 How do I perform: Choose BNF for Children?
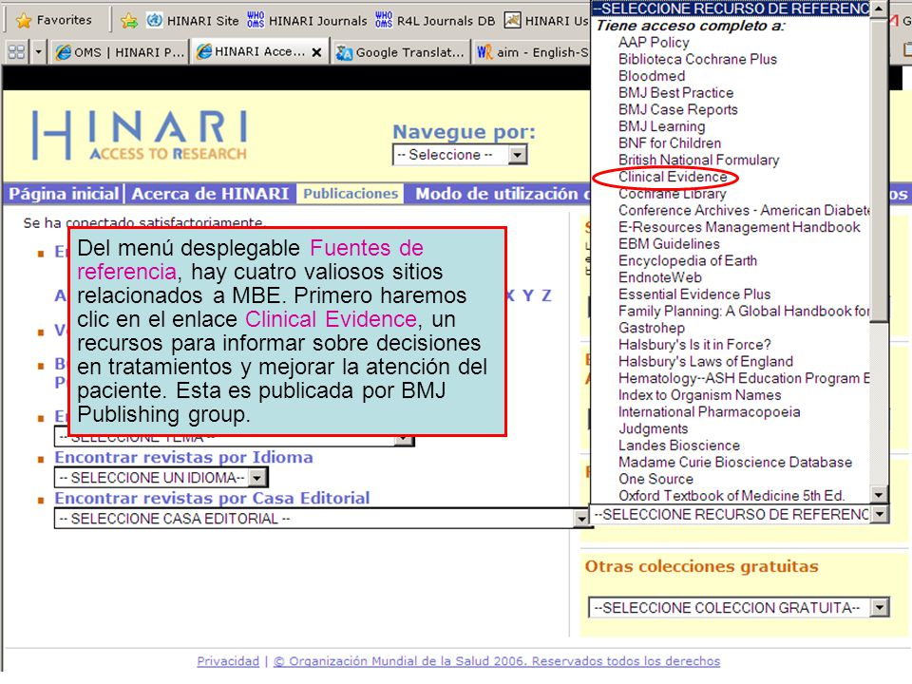[x=670, y=143]
